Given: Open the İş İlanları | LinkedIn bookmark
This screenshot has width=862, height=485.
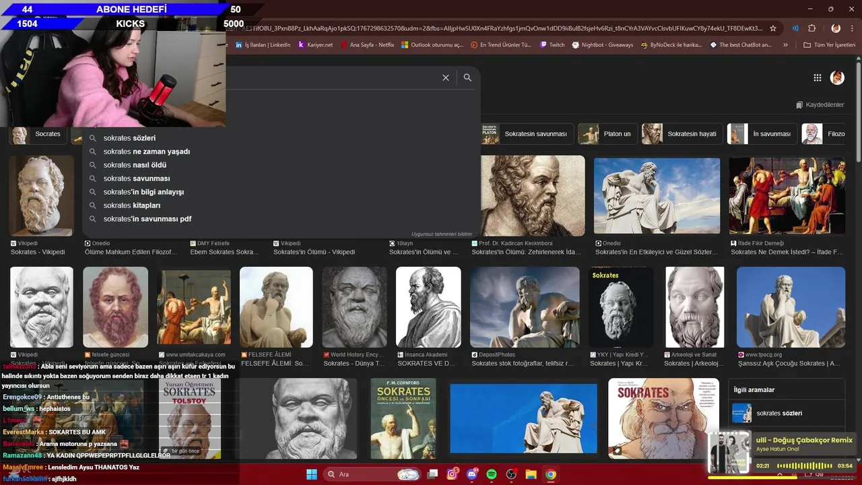Looking at the screenshot, I should click(263, 45).
